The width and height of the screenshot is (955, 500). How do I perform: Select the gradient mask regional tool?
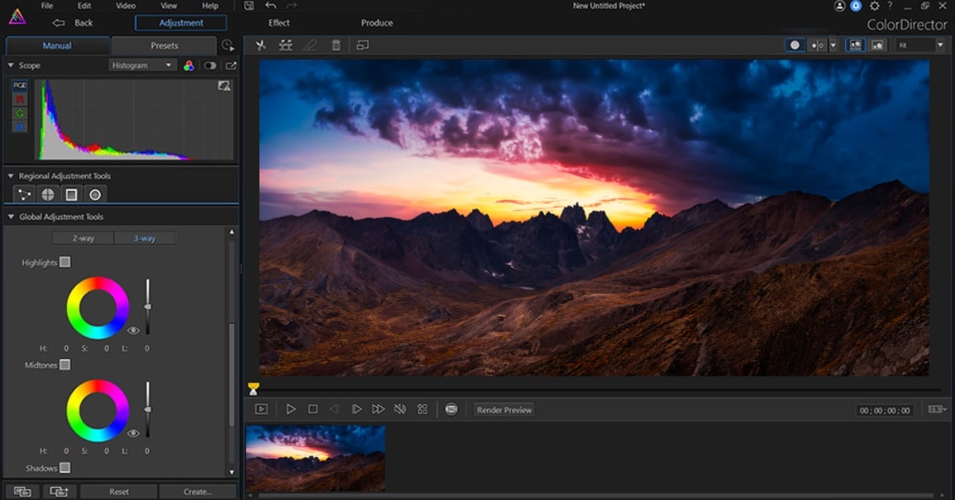25,193
